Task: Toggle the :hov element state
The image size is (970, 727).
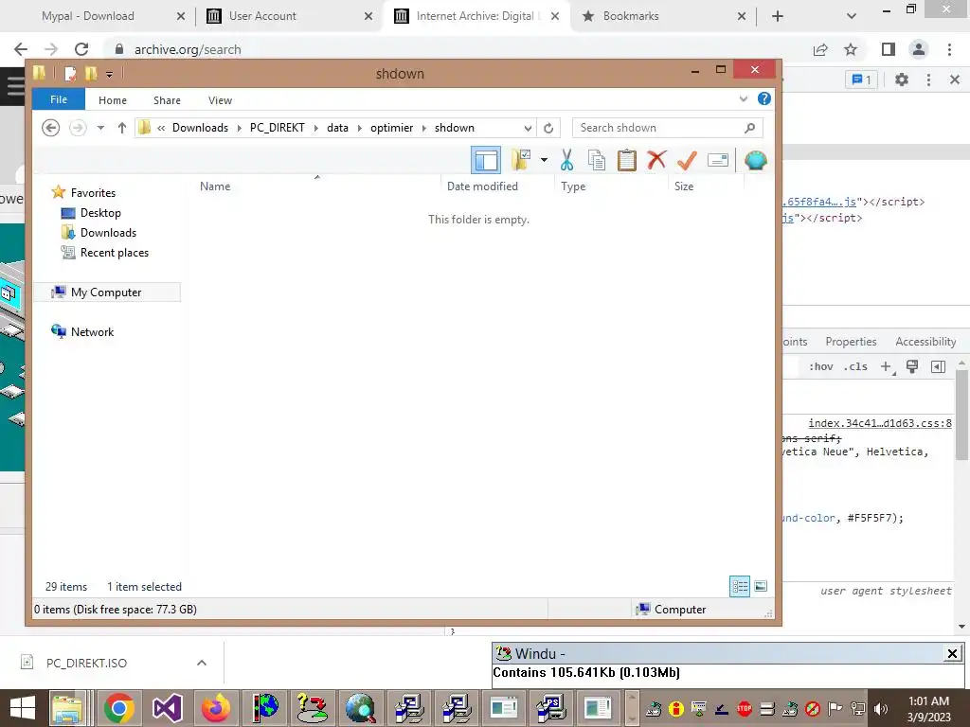Action: [x=821, y=366]
